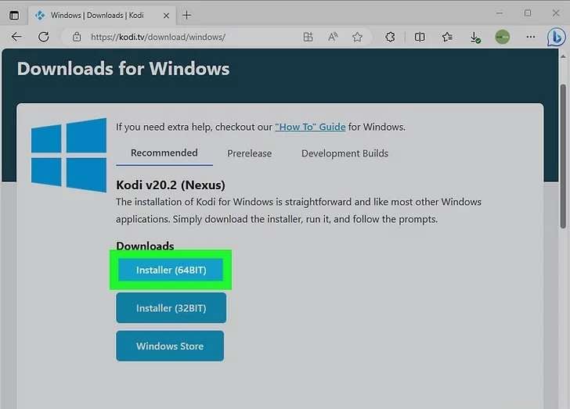The image size is (570, 409).
Task: Open the tab actions menu icon
Action: click(14, 16)
